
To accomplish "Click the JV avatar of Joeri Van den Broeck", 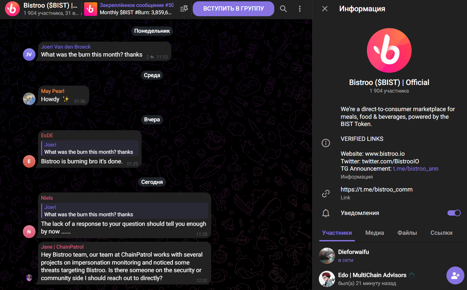I will 29,55.
